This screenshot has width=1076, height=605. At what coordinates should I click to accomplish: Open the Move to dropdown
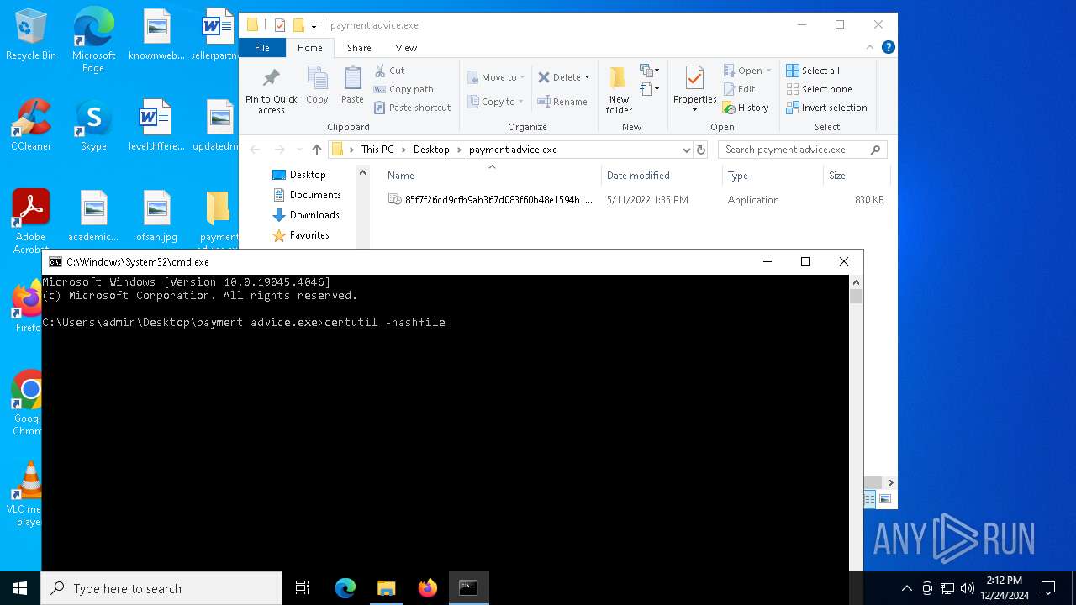(496, 77)
